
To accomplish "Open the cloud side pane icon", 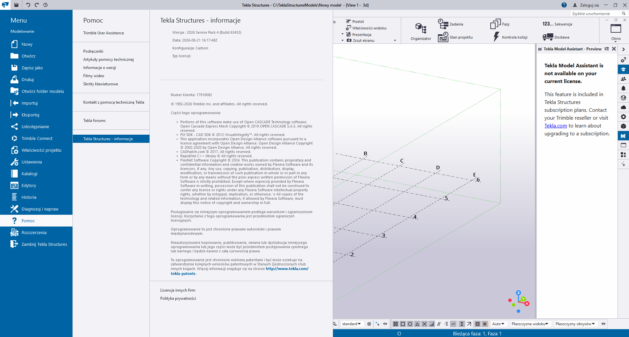I will click(x=623, y=107).
